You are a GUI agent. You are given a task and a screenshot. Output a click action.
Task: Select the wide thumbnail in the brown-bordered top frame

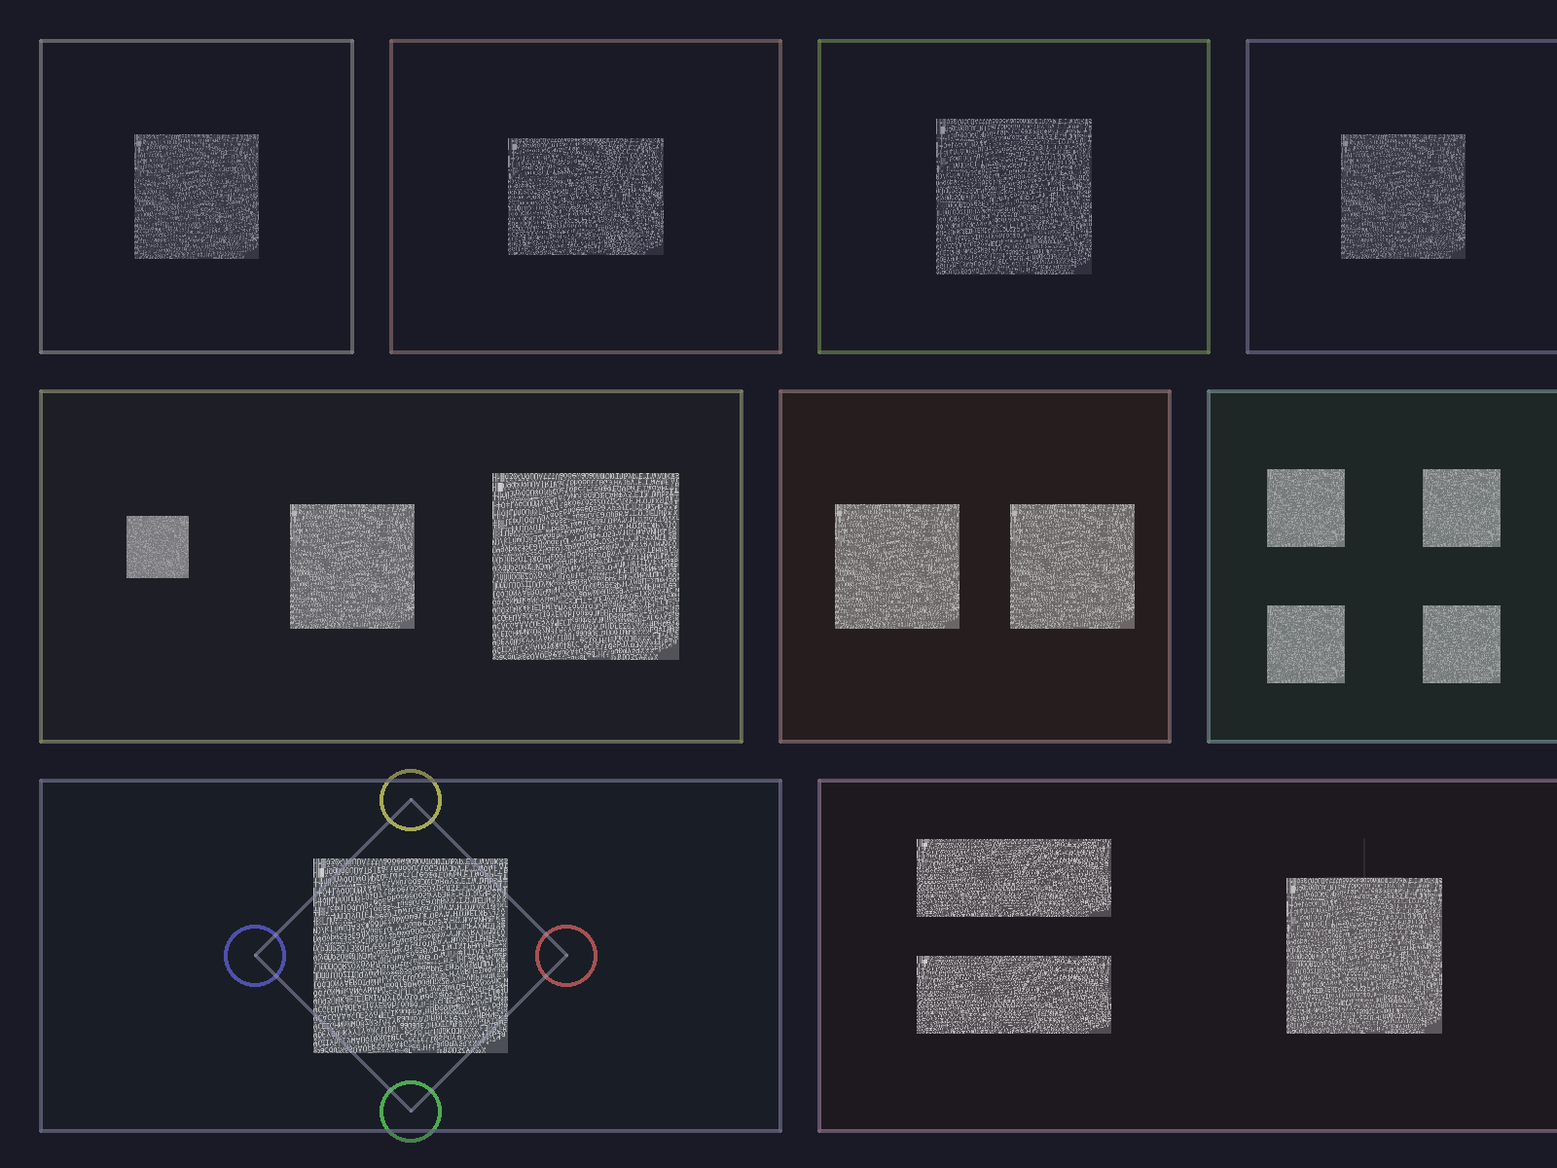point(586,197)
